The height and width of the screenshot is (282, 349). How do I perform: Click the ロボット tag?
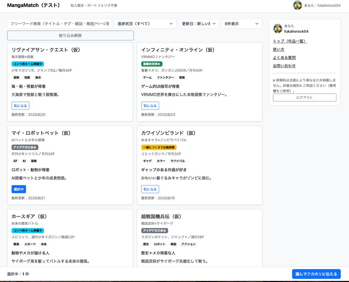tap(159, 244)
